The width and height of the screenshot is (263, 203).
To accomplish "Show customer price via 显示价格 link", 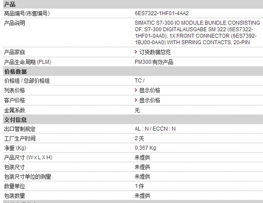I will tap(150, 100).
